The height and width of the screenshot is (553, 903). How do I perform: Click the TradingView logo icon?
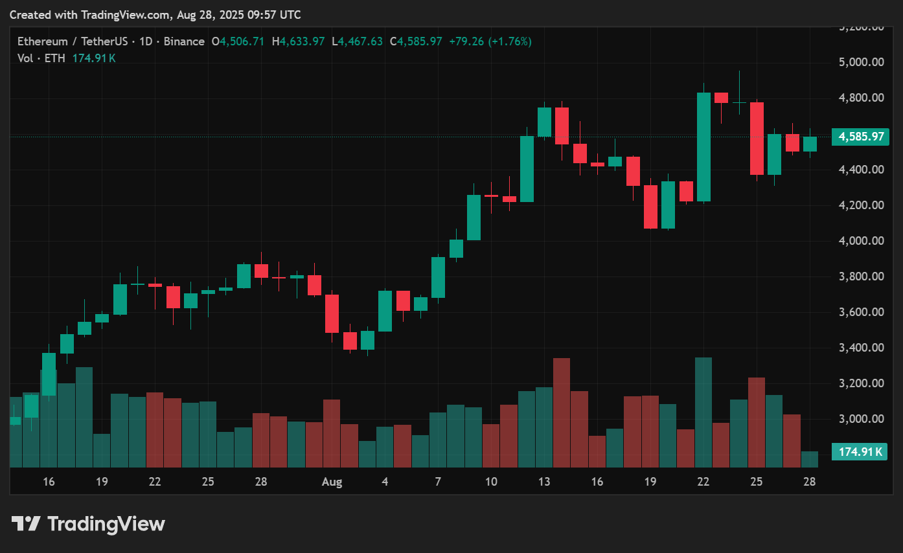[25, 523]
